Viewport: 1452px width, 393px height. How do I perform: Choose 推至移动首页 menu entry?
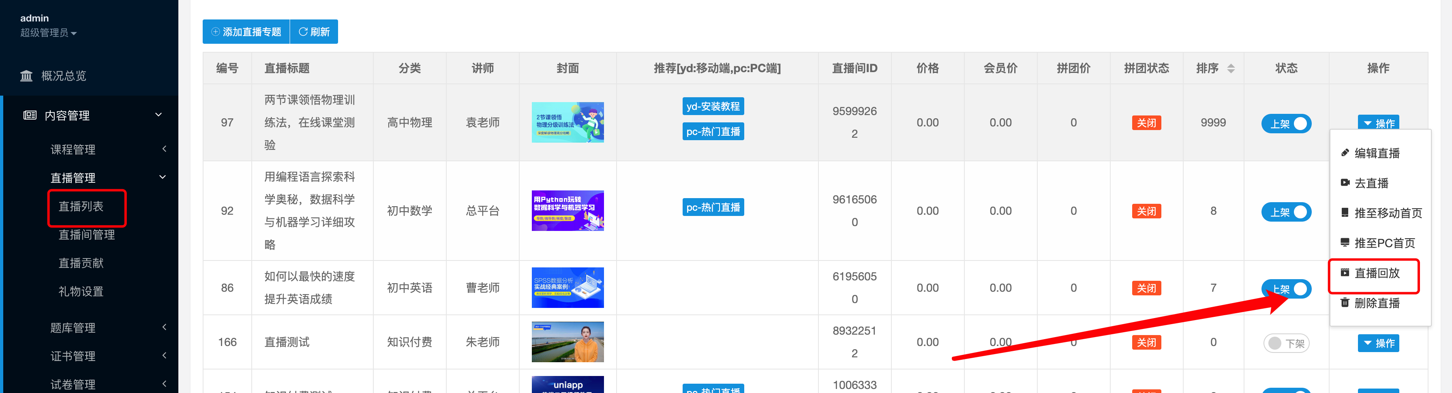(x=1381, y=213)
